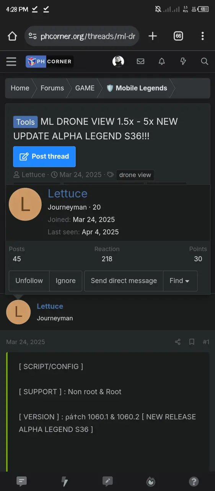Select the '[ VERSION ]' patch line
Screen dimensions: 215x491
coord(107,423)
